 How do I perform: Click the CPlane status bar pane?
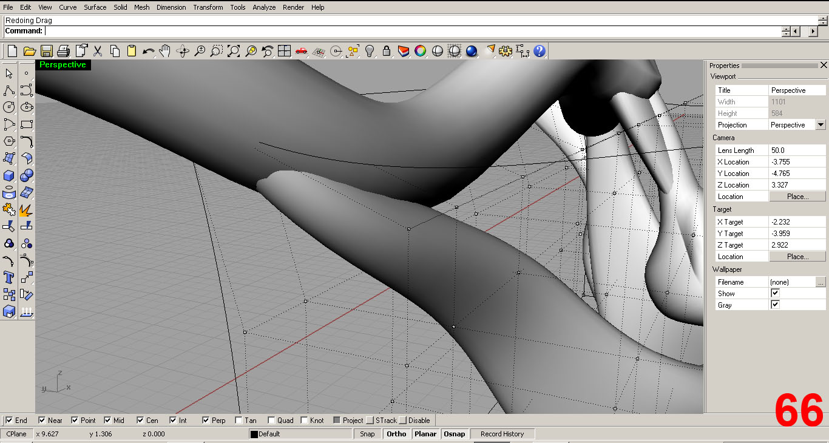(16, 434)
